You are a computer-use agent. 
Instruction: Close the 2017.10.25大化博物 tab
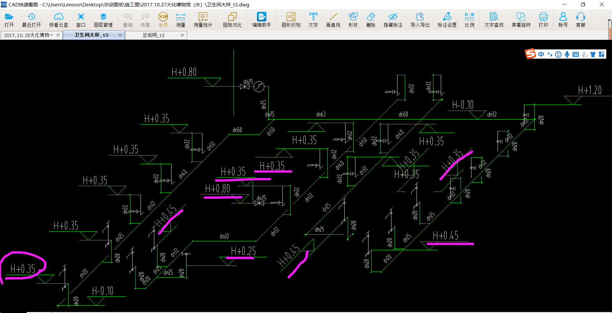58,35
